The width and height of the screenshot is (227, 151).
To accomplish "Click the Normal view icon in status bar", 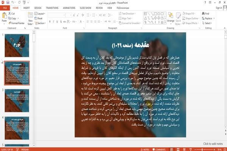I will pos(172,149).
